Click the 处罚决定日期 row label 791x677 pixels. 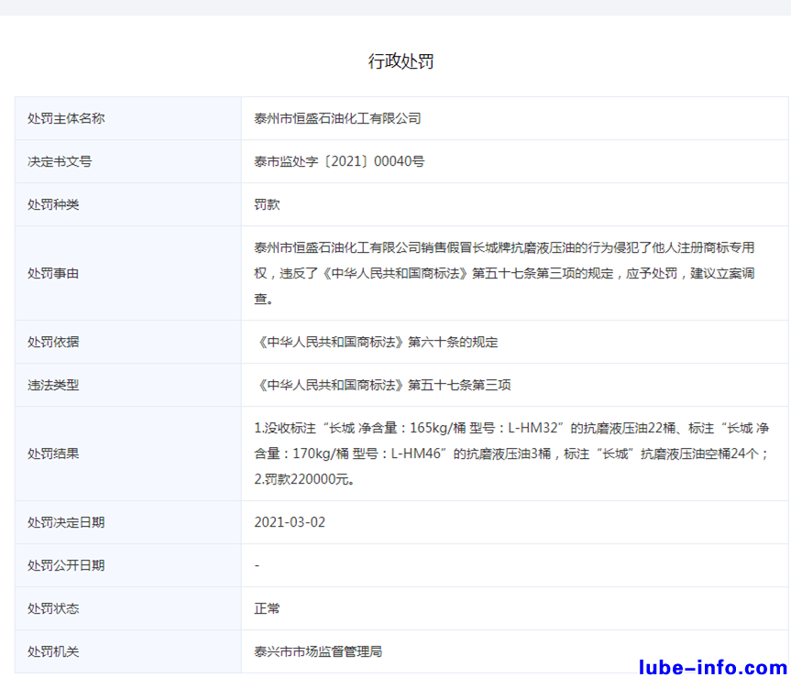point(66,522)
